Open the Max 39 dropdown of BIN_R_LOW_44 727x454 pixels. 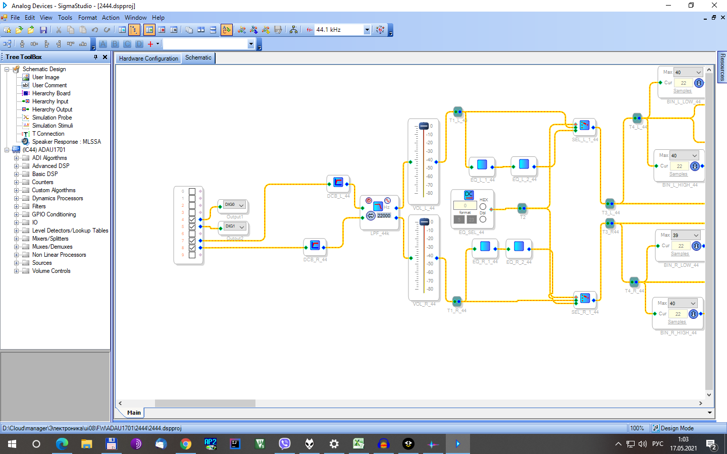[696, 235]
